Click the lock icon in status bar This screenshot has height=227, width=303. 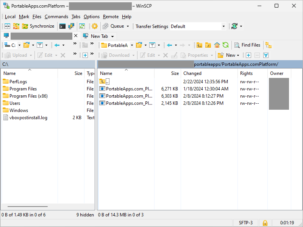(265, 223)
